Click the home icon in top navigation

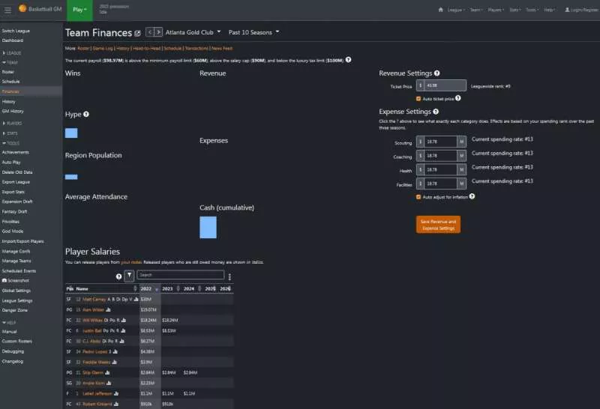440,10
